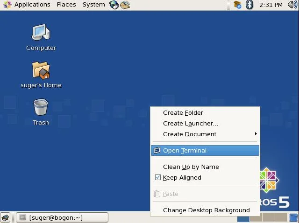Open the Computer desktop icon
This screenshot has width=299, height=223.
(x=41, y=32)
